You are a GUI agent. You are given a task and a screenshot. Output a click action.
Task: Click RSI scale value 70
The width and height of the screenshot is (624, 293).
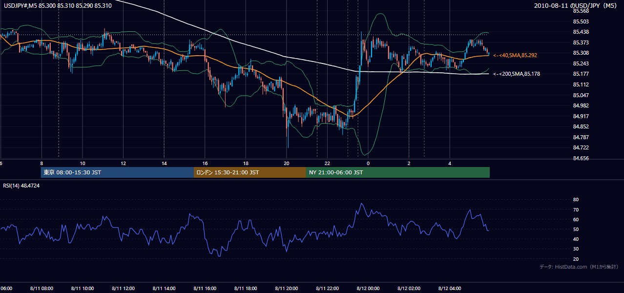(576, 209)
